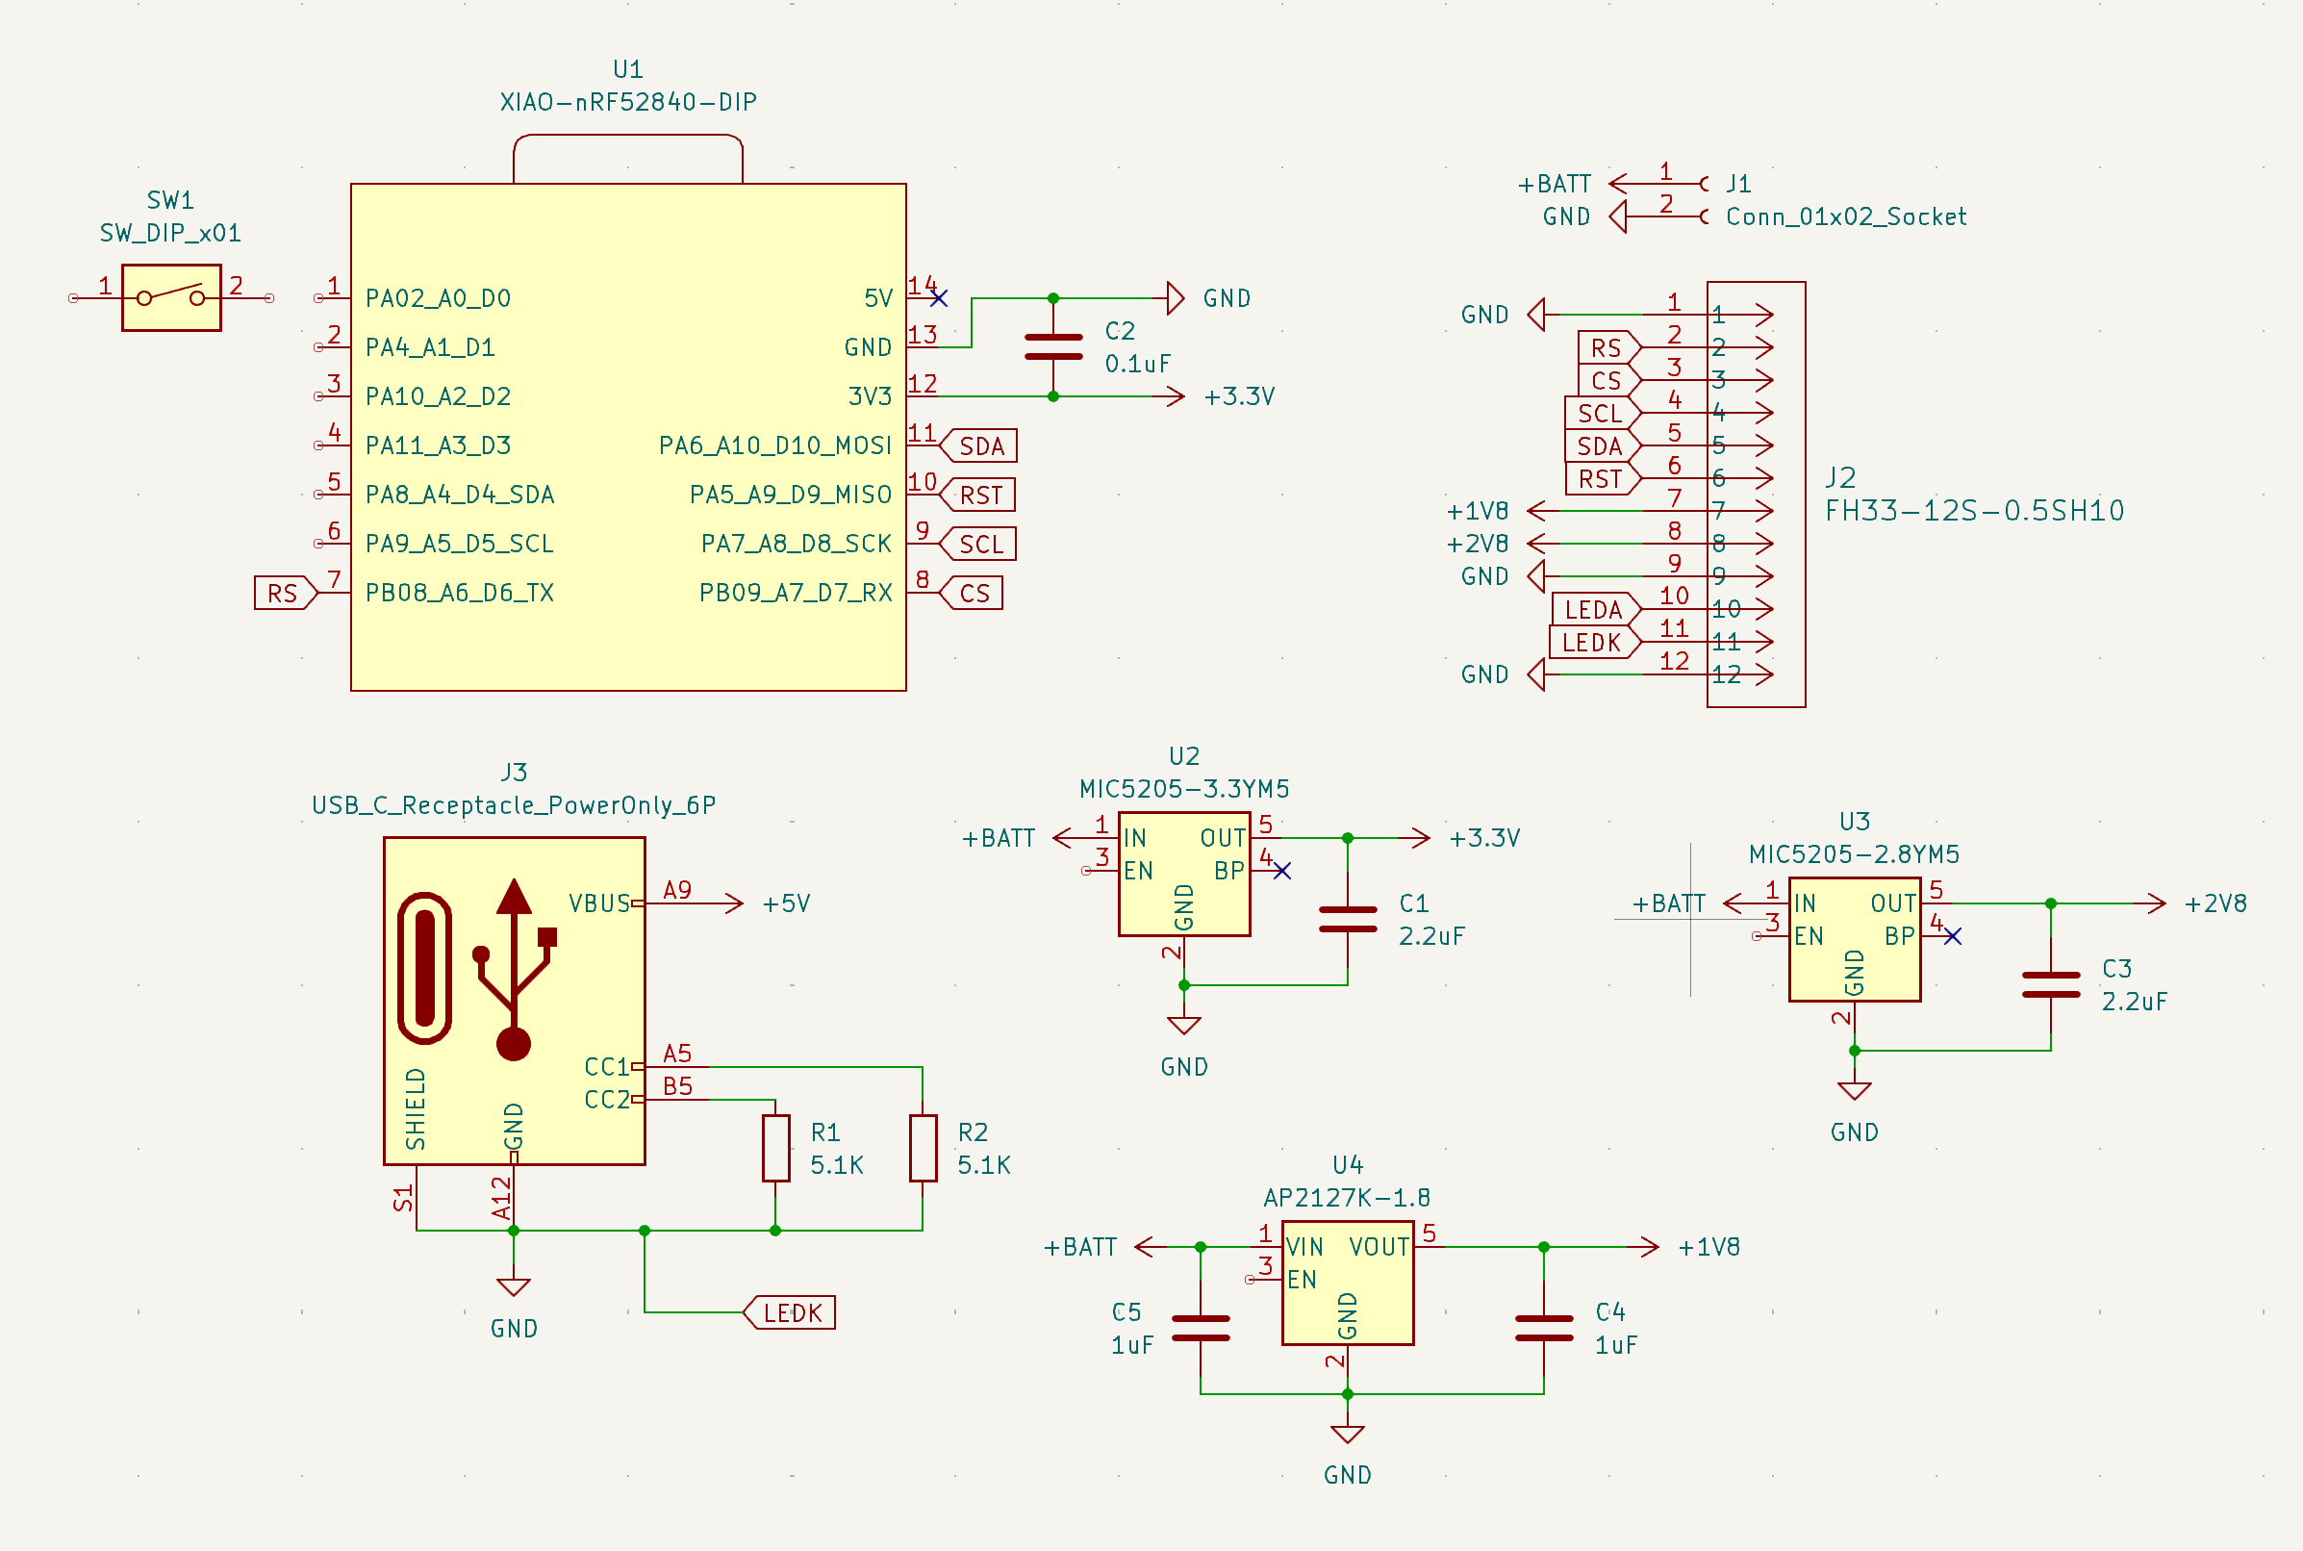Click the XIAO-nRF52840-DIP value text
This screenshot has width=2303, height=1551.
click(628, 102)
